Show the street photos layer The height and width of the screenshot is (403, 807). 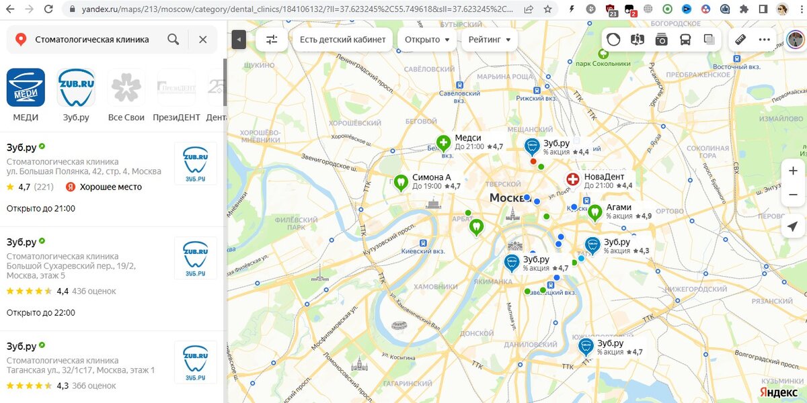pos(661,40)
